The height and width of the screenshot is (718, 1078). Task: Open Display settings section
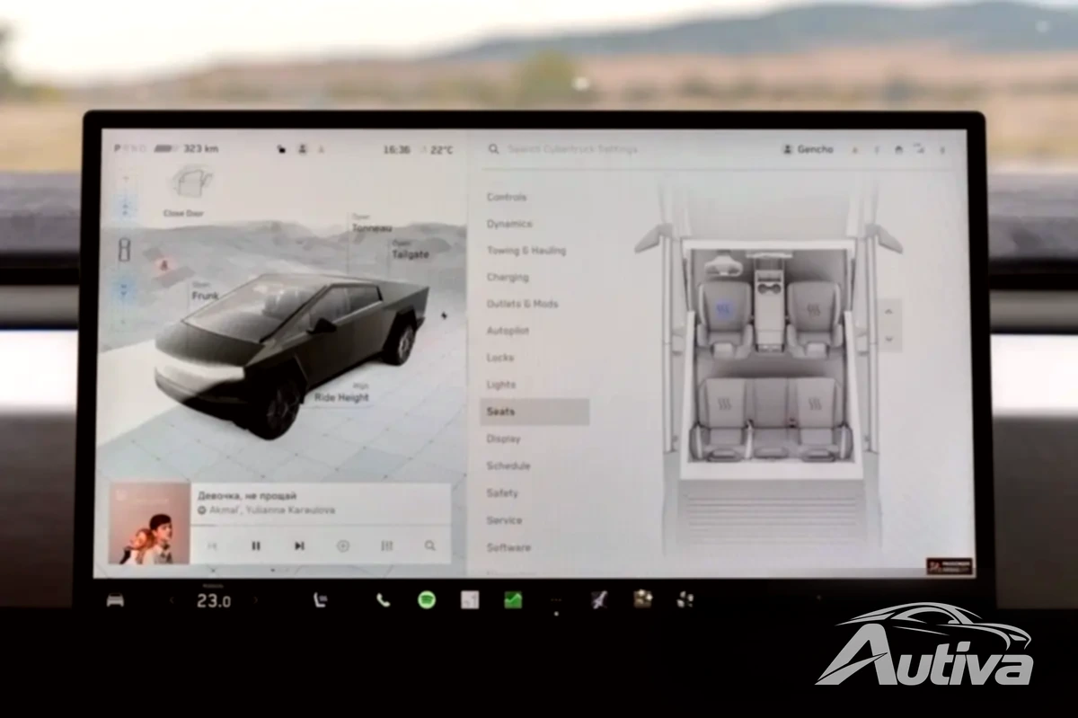tap(503, 439)
